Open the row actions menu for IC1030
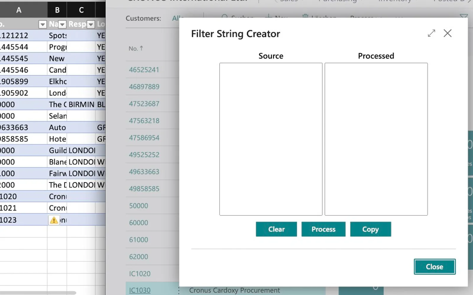The image size is (473, 295). (x=179, y=291)
